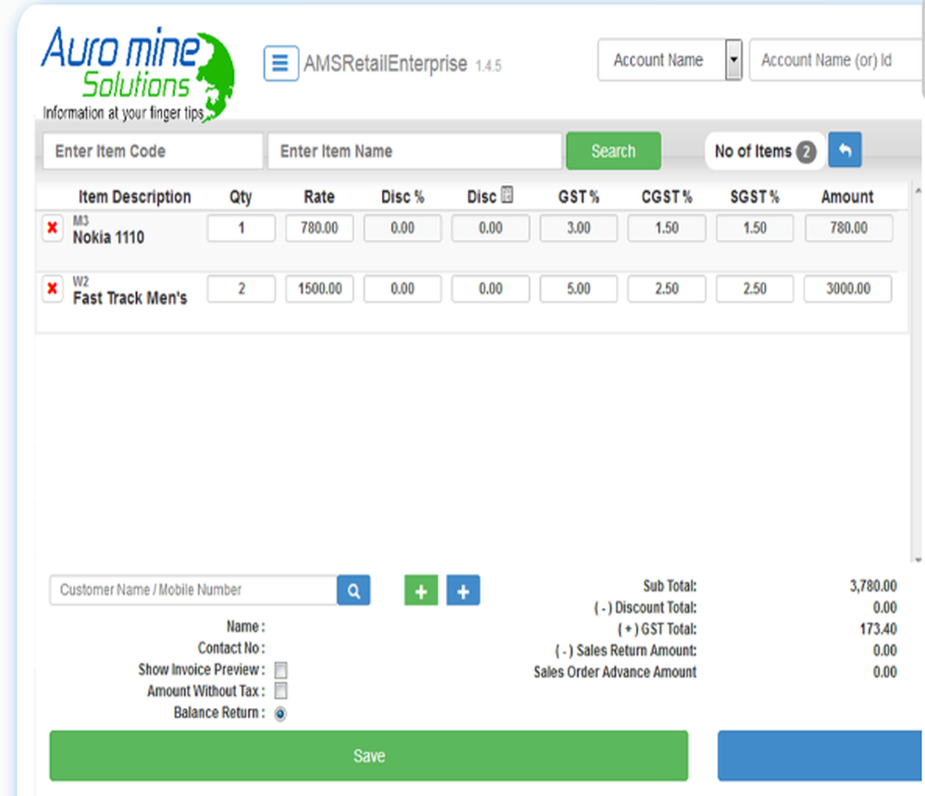The height and width of the screenshot is (796, 925).
Task: Click the Account Name (or) Id field
Action: tap(836, 59)
